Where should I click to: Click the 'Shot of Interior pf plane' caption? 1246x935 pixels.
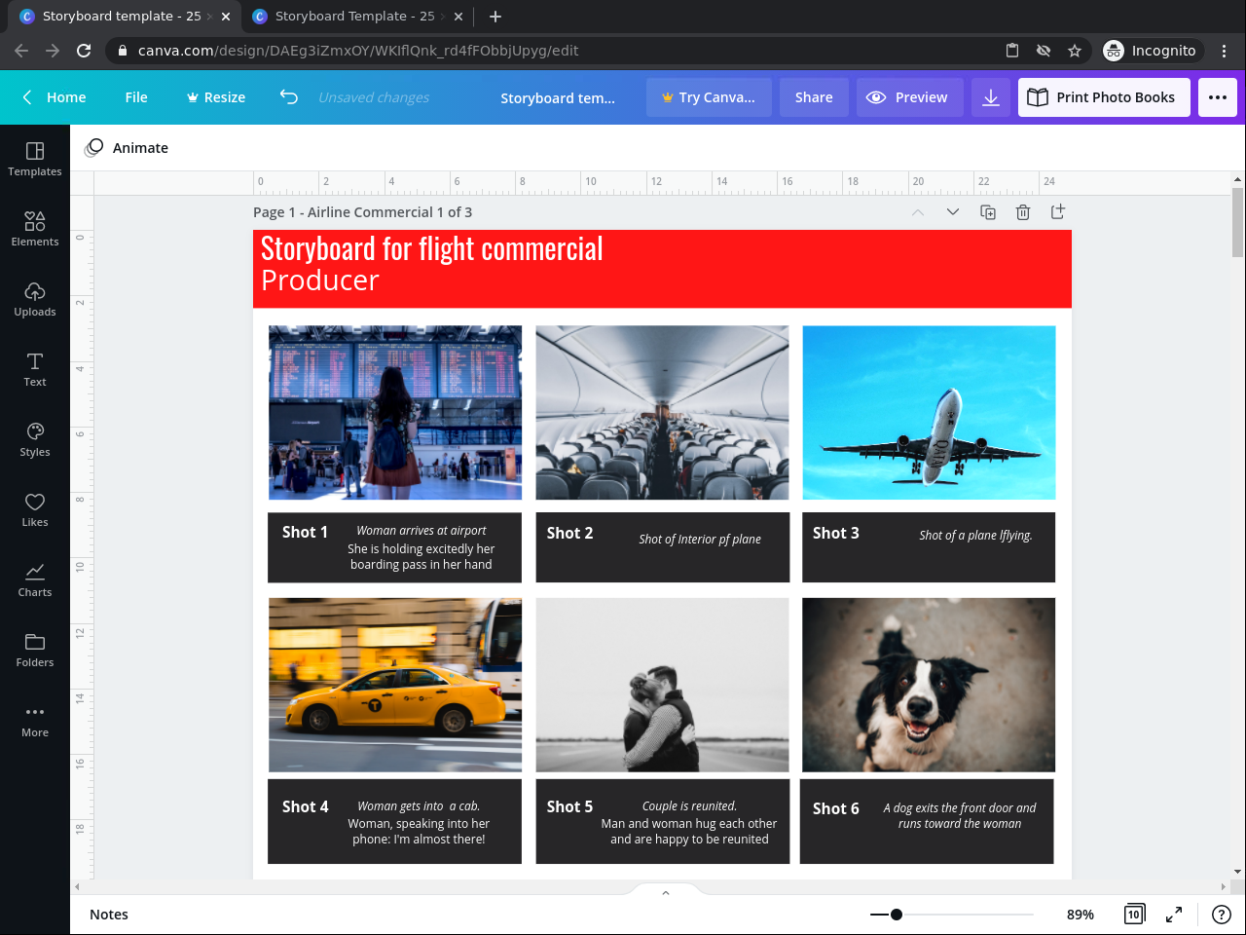(x=700, y=539)
